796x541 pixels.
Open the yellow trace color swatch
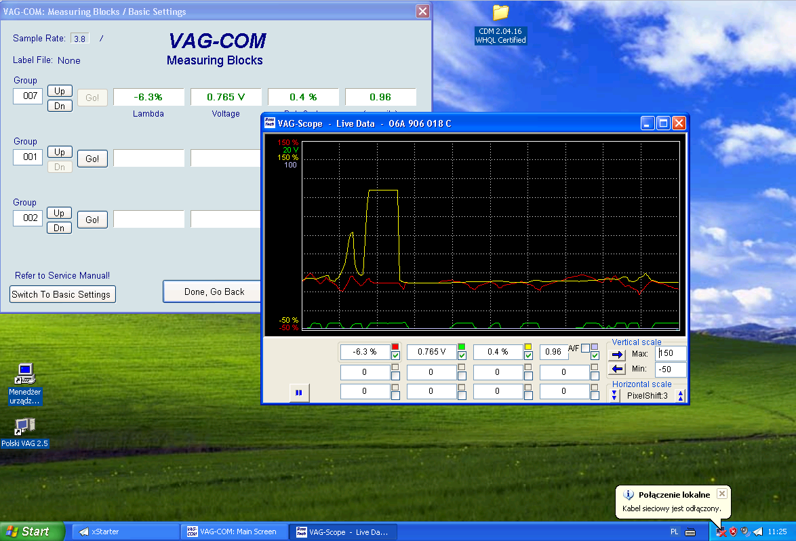tap(528, 346)
